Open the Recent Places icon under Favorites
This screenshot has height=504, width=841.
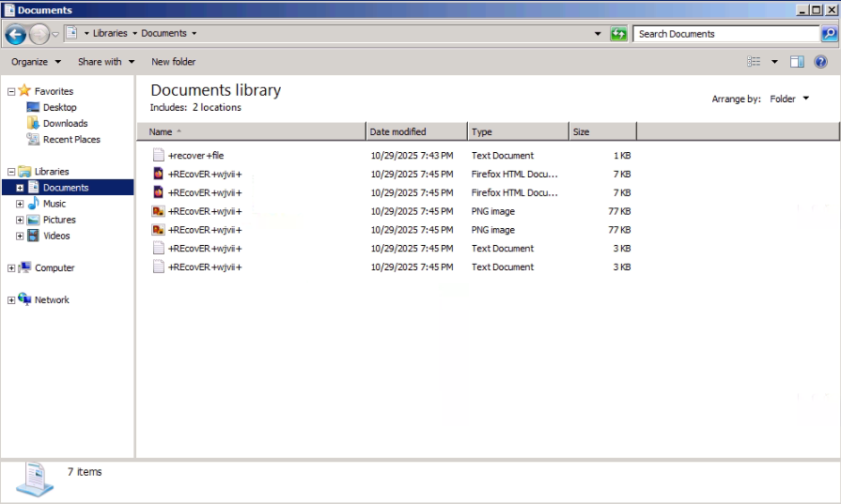[x=33, y=139]
